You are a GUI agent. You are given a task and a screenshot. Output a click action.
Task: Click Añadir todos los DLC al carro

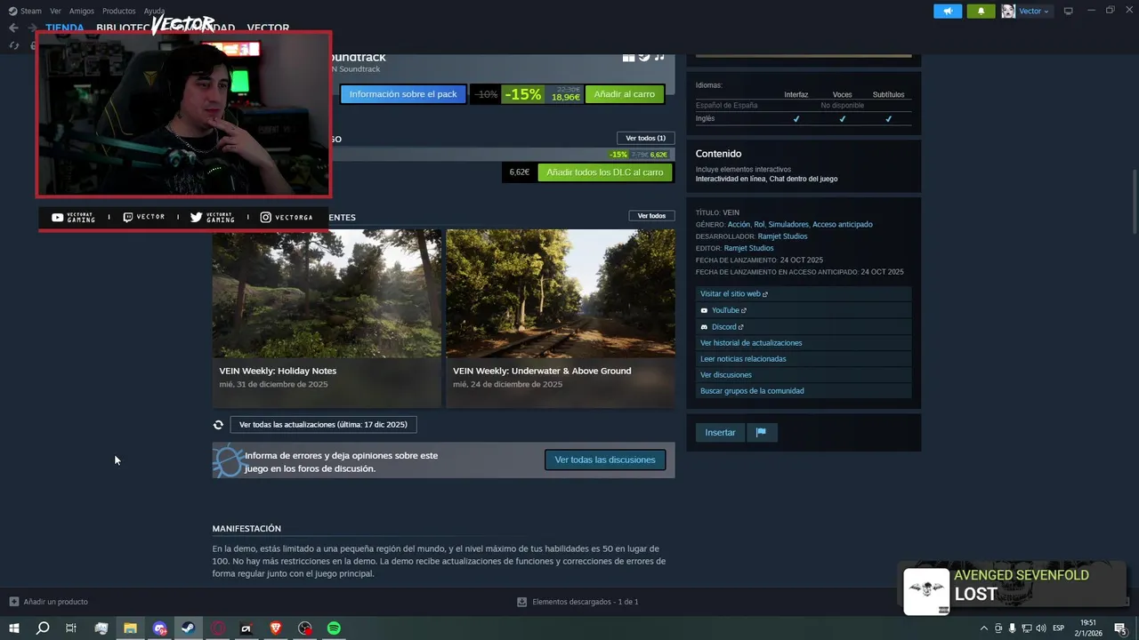[605, 172]
